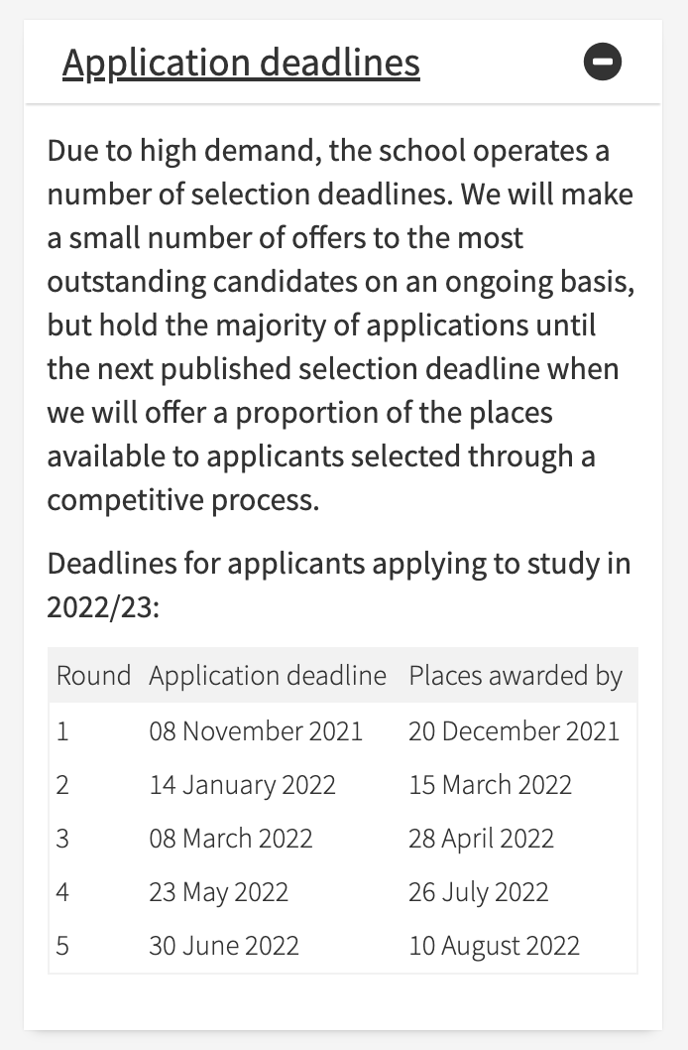Select the Application deadline column header
The width and height of the screenshot is (688, 1050).
click(268, 675)
